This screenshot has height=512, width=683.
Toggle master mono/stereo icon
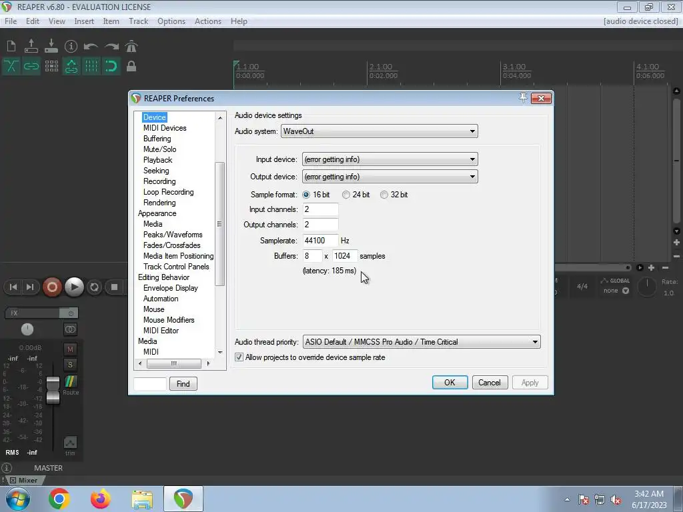70,329
